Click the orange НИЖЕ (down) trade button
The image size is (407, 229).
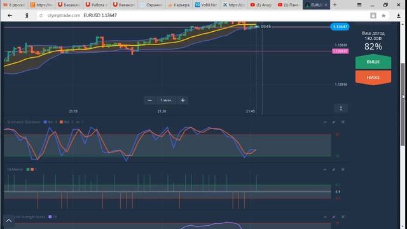click(373, 78)
